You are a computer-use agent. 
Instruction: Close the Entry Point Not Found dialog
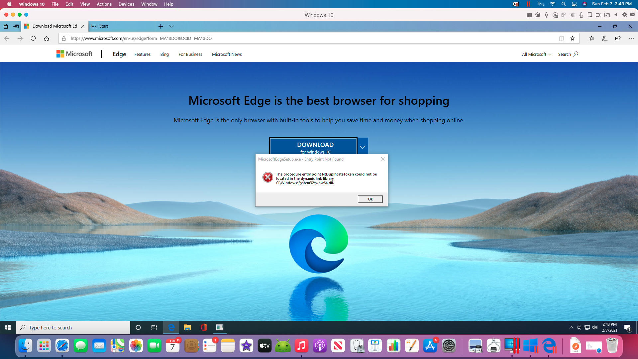[383, 159]
